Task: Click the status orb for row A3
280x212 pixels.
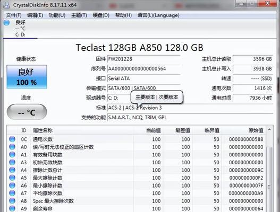Action: click(12, 162)
